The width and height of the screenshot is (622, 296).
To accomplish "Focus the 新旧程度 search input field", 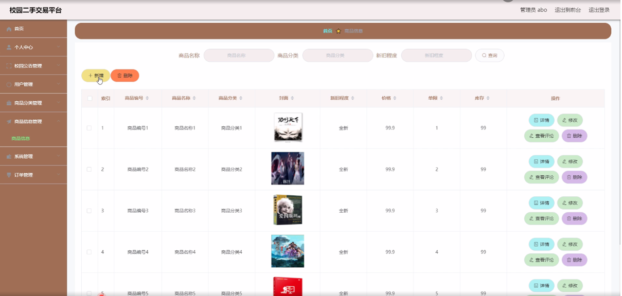I will coord(436,55).
